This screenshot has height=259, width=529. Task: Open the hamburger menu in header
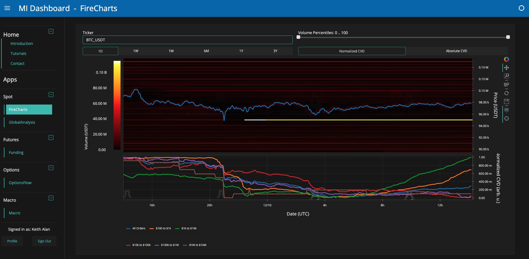click(x=7, y=8)
